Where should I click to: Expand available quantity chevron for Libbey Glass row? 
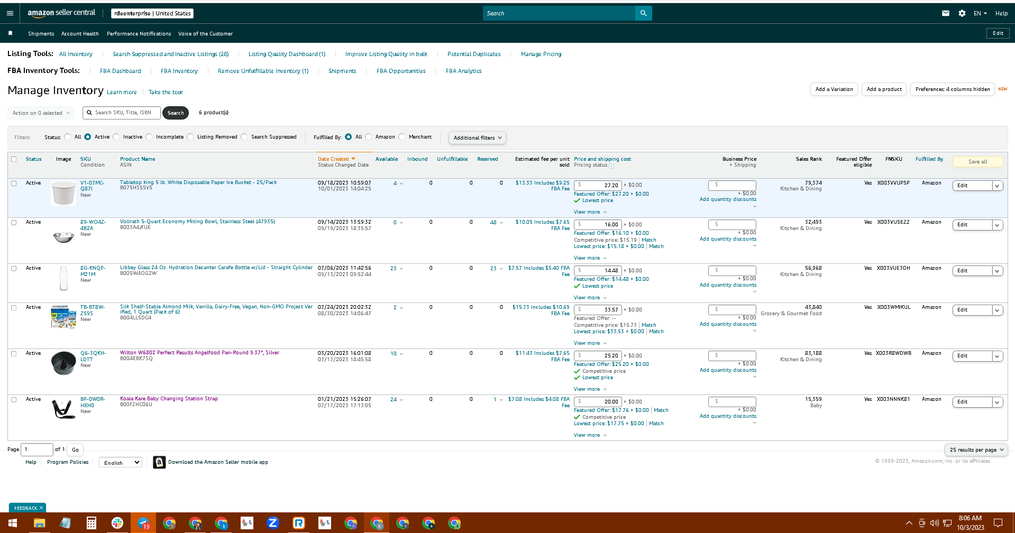pos(401,269)
